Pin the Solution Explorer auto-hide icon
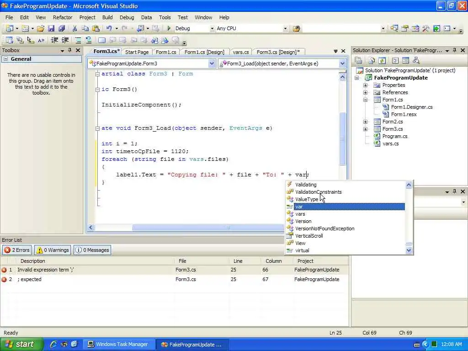 click(x=455, y=50)
